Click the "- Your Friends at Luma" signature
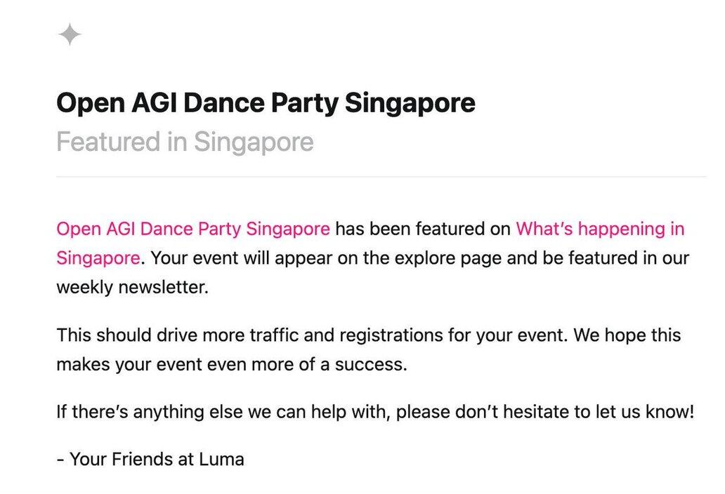 (x=150, y=460)
